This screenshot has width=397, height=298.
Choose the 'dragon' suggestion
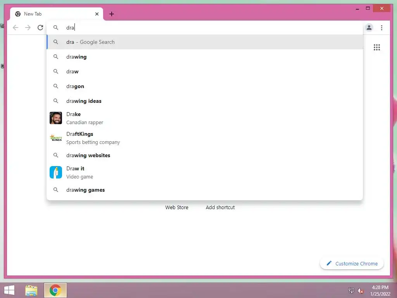(x=205, y=86)
